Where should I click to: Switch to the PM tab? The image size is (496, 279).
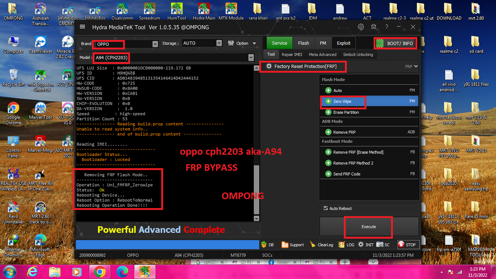pos(323,43)
